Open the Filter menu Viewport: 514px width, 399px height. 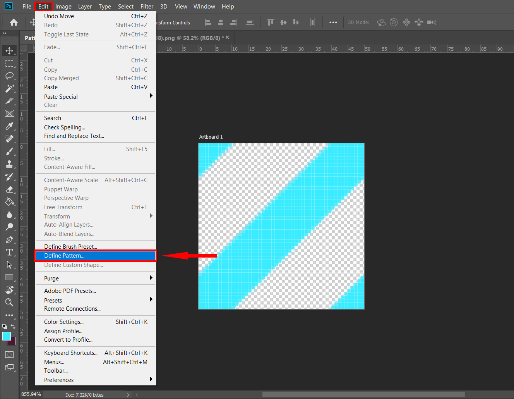click(x=147, y=7)
